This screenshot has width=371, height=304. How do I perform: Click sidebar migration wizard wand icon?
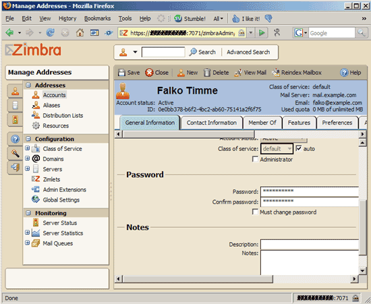point(15,154)
